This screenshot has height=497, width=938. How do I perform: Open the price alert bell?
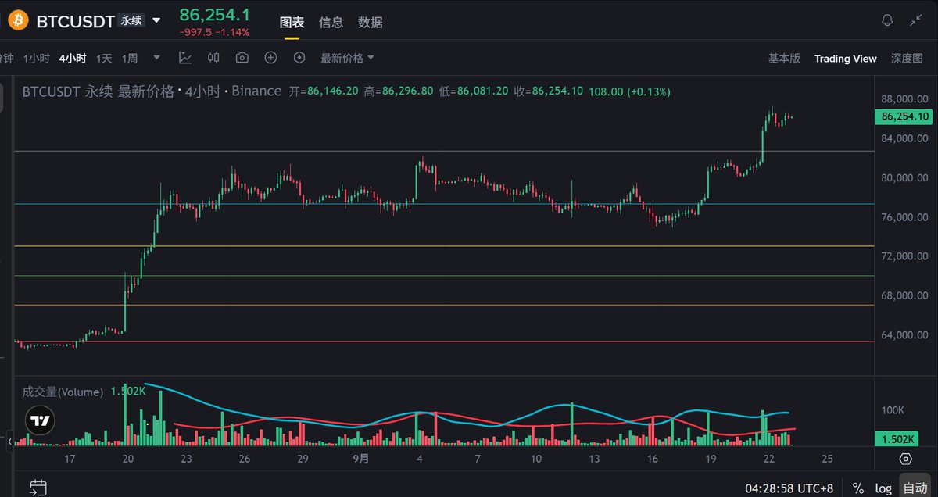(887, 21)
